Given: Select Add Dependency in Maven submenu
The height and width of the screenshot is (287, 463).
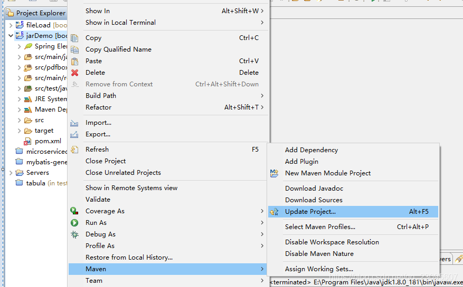Looking at the screenshot, I should [x=353, y=150].
